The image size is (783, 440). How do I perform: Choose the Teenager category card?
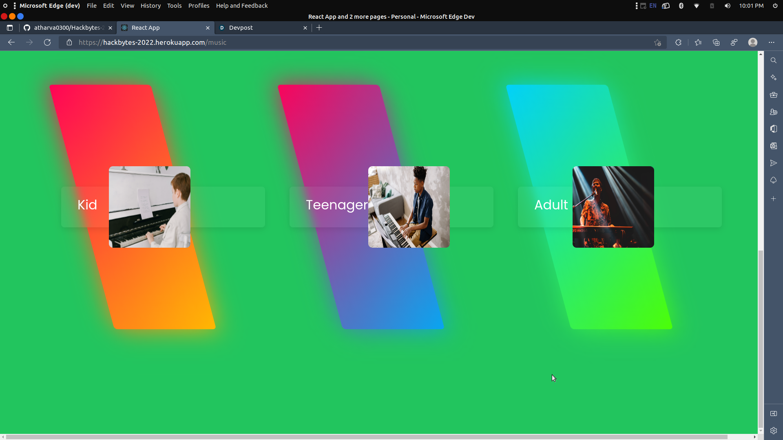coord(336,205)
